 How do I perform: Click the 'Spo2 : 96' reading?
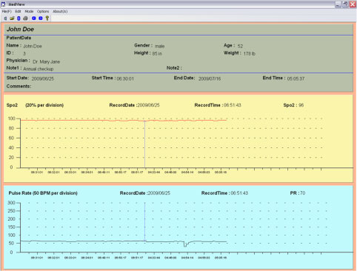pos(293,105)
